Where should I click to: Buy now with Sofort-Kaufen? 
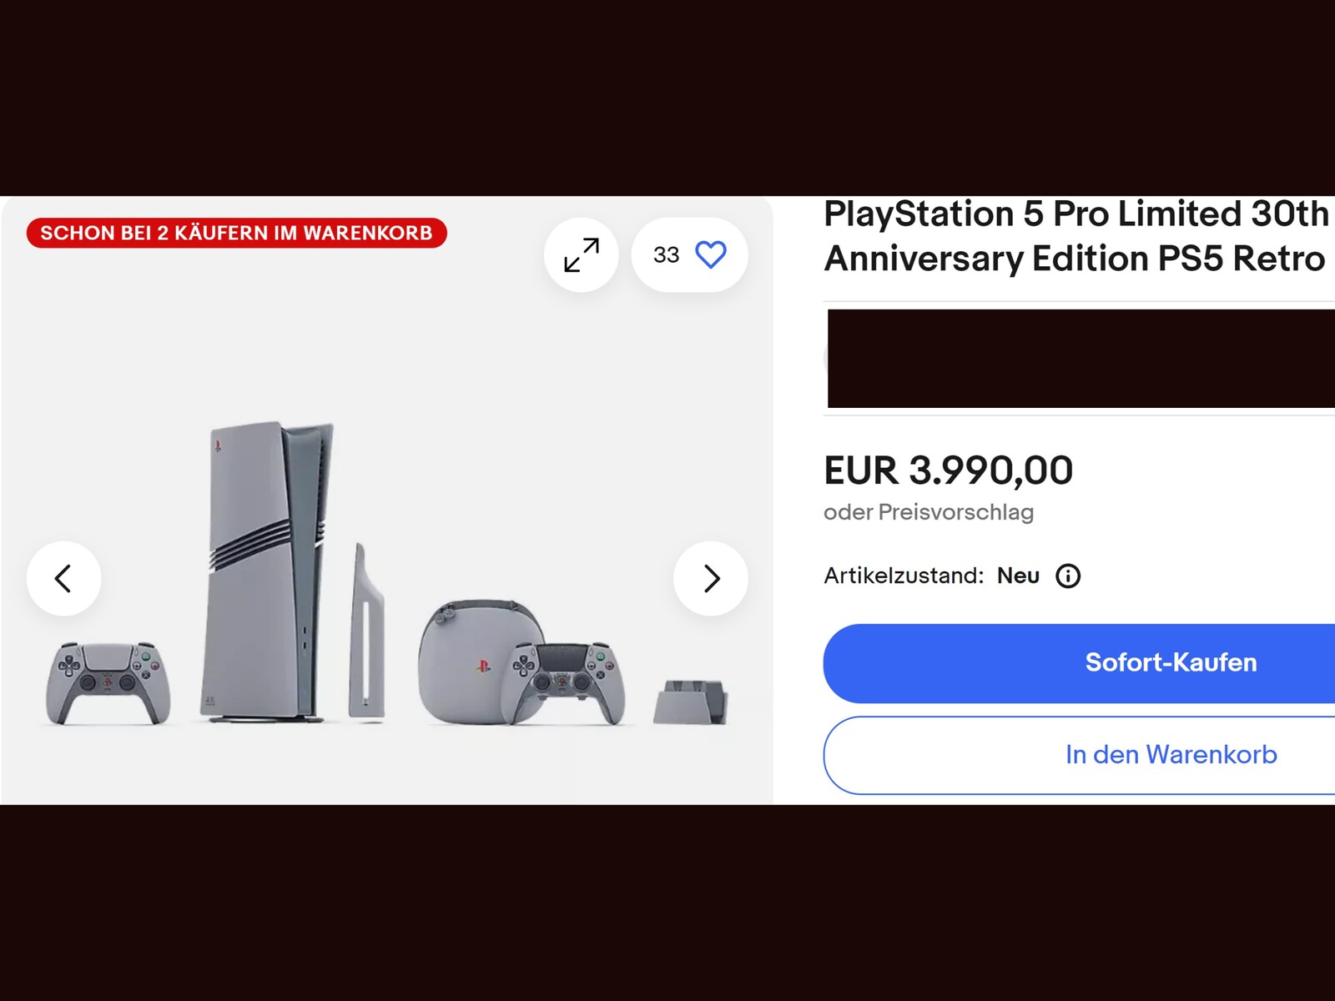click(1079, 663)
